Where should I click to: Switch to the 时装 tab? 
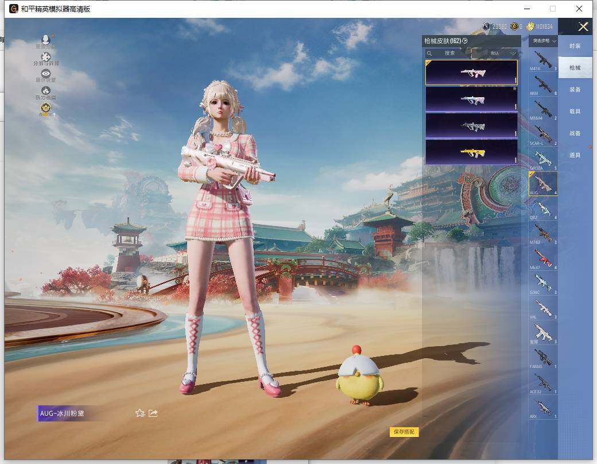click(x=575, y=46)
